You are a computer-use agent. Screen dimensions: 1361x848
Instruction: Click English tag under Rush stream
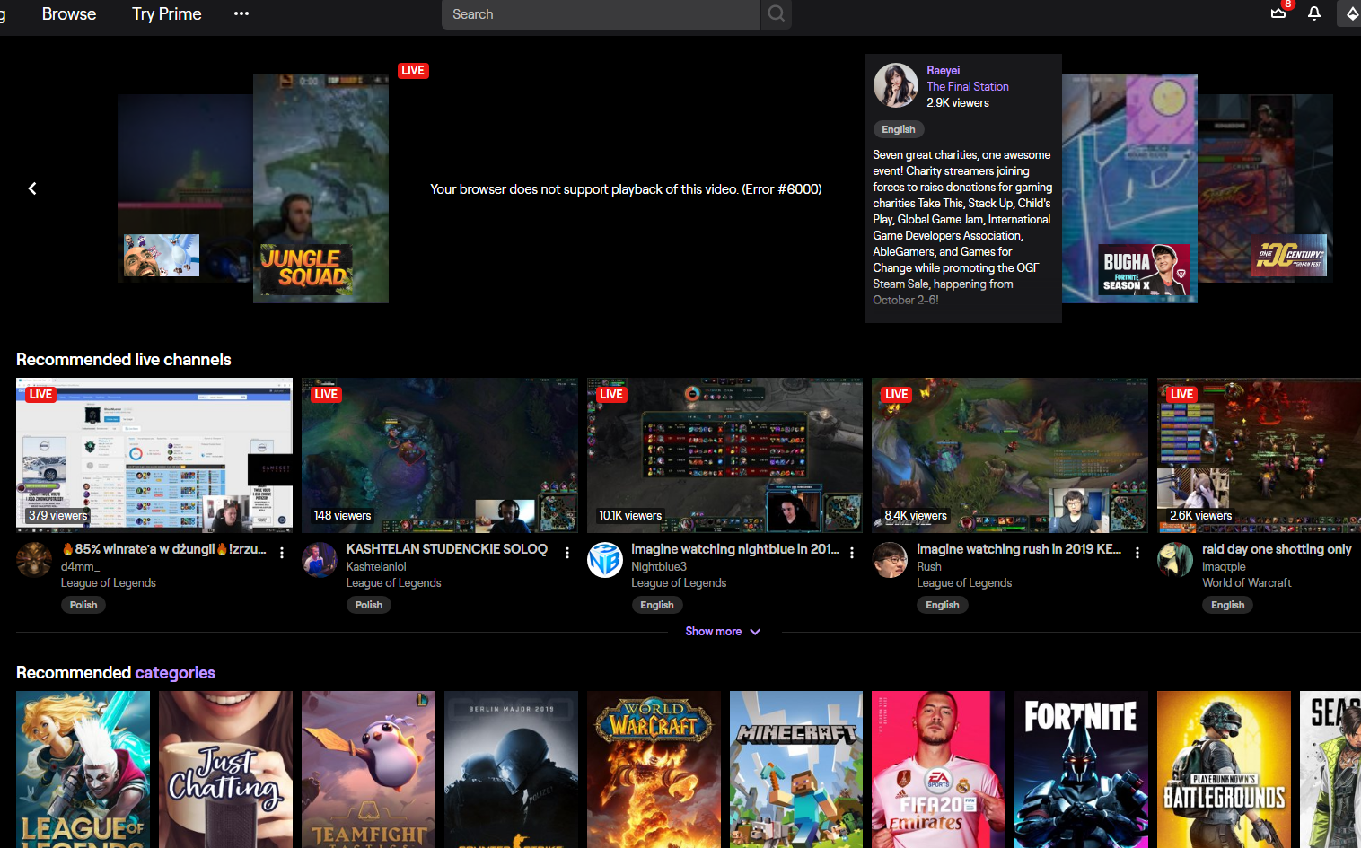[943, 605]
